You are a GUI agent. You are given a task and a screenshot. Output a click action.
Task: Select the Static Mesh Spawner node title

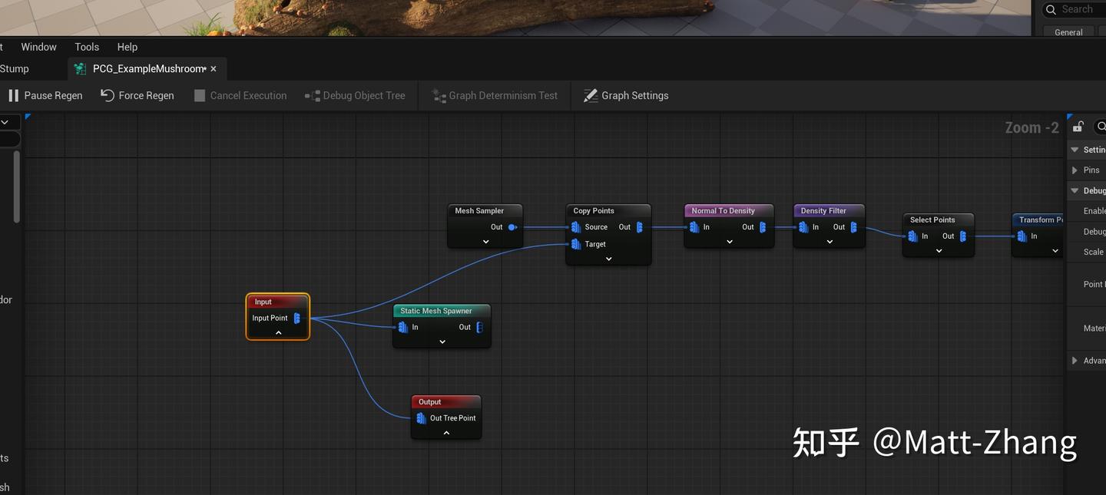[435, 311]
